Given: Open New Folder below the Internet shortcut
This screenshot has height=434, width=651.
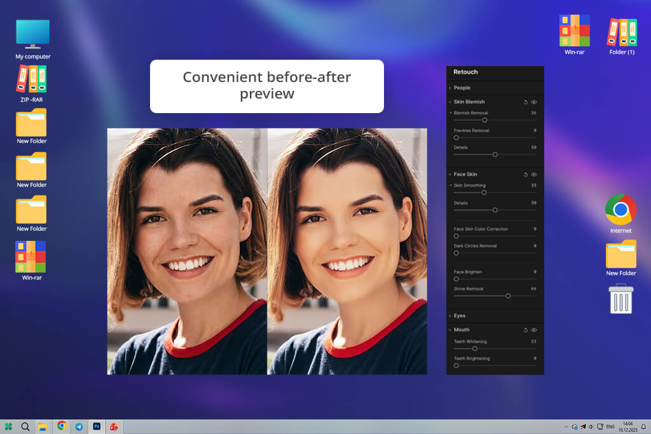Looking at the screenshot, I should coord(620,258).
